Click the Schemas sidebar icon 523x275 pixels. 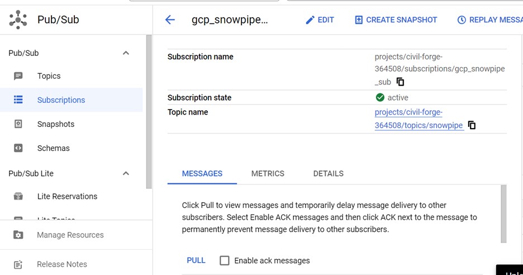coord(18,148)
